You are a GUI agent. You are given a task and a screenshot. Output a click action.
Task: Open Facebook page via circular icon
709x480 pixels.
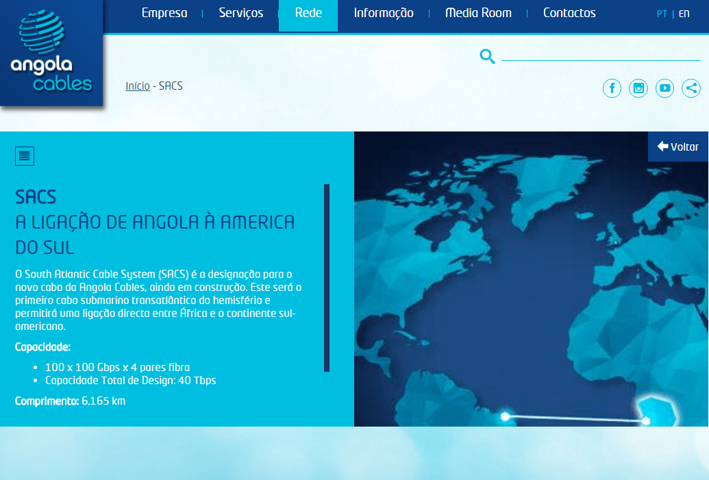(x=612, y=88)
